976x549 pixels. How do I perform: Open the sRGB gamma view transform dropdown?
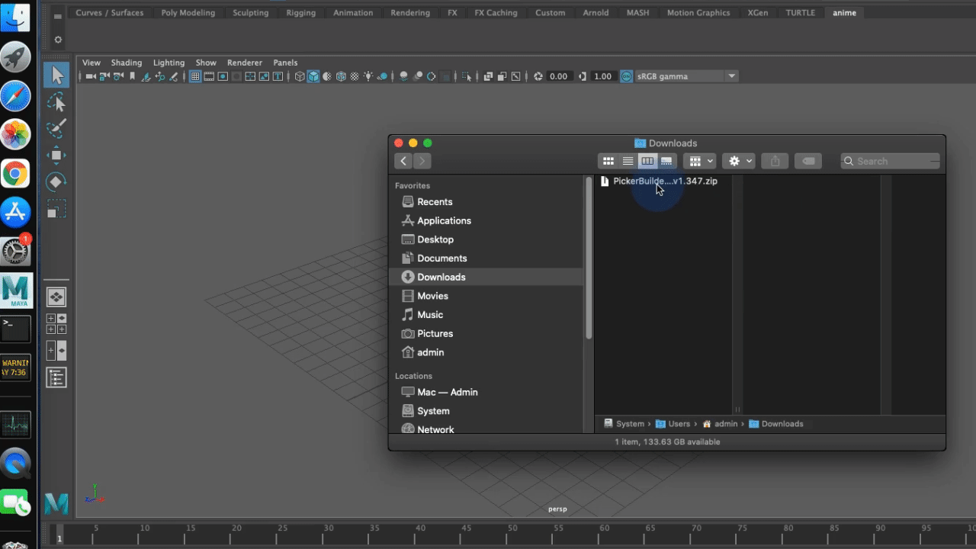pos(731,76)
